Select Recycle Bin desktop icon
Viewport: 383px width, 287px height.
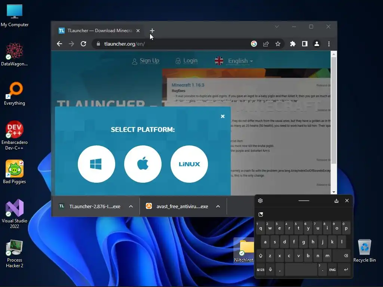364,251
